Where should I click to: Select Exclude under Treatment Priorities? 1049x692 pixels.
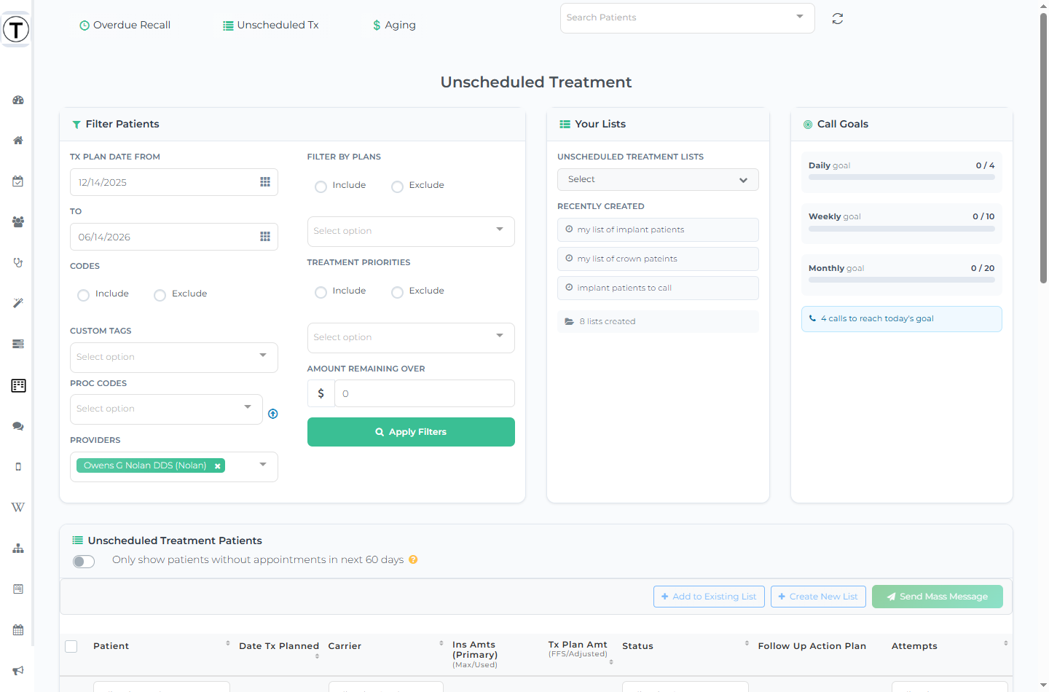pyautogui.click(x=397, y=292)
